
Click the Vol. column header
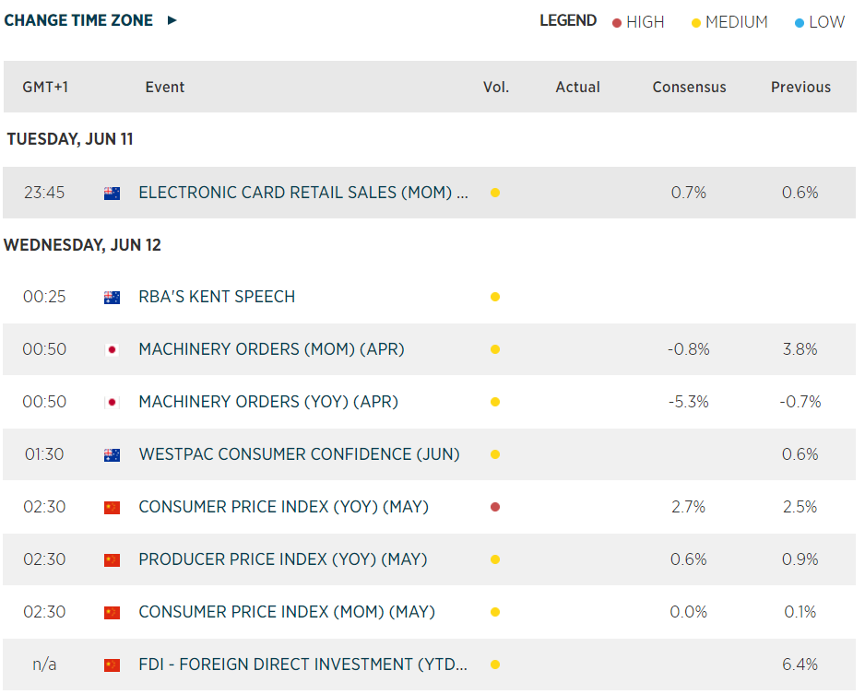click(x=496, y=88)
